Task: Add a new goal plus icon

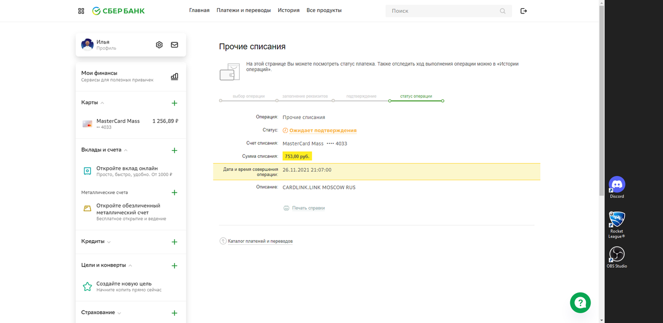Action: pos(175,266)
